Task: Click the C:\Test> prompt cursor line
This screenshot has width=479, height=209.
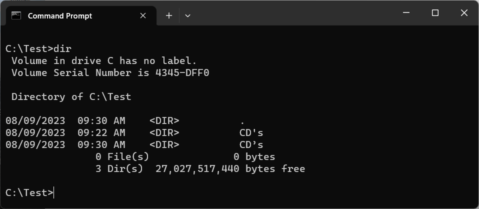Action: 29,192
